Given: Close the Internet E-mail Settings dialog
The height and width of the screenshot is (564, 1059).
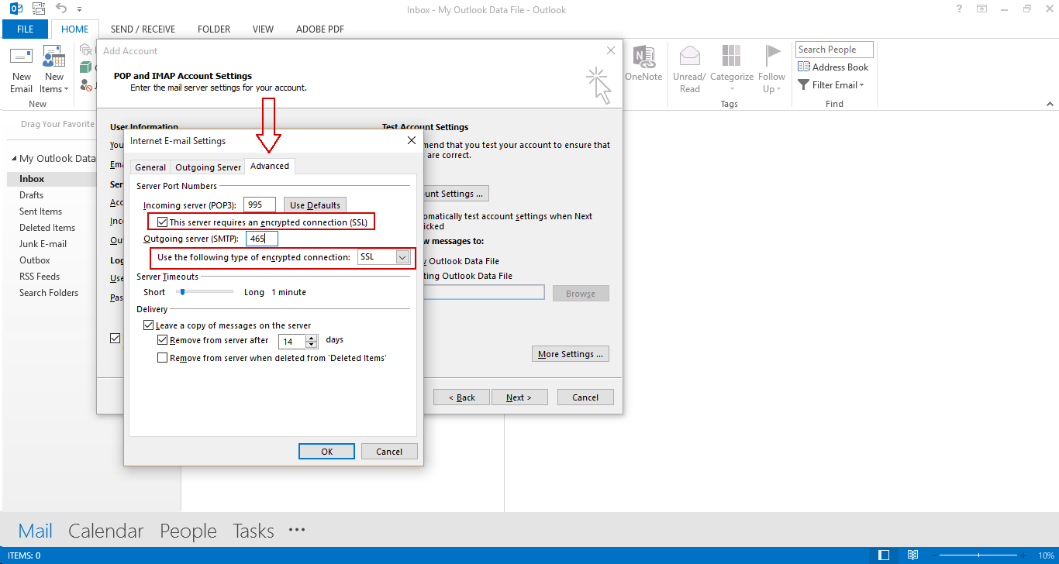Looking at the screenshot, I should point(412,140).
